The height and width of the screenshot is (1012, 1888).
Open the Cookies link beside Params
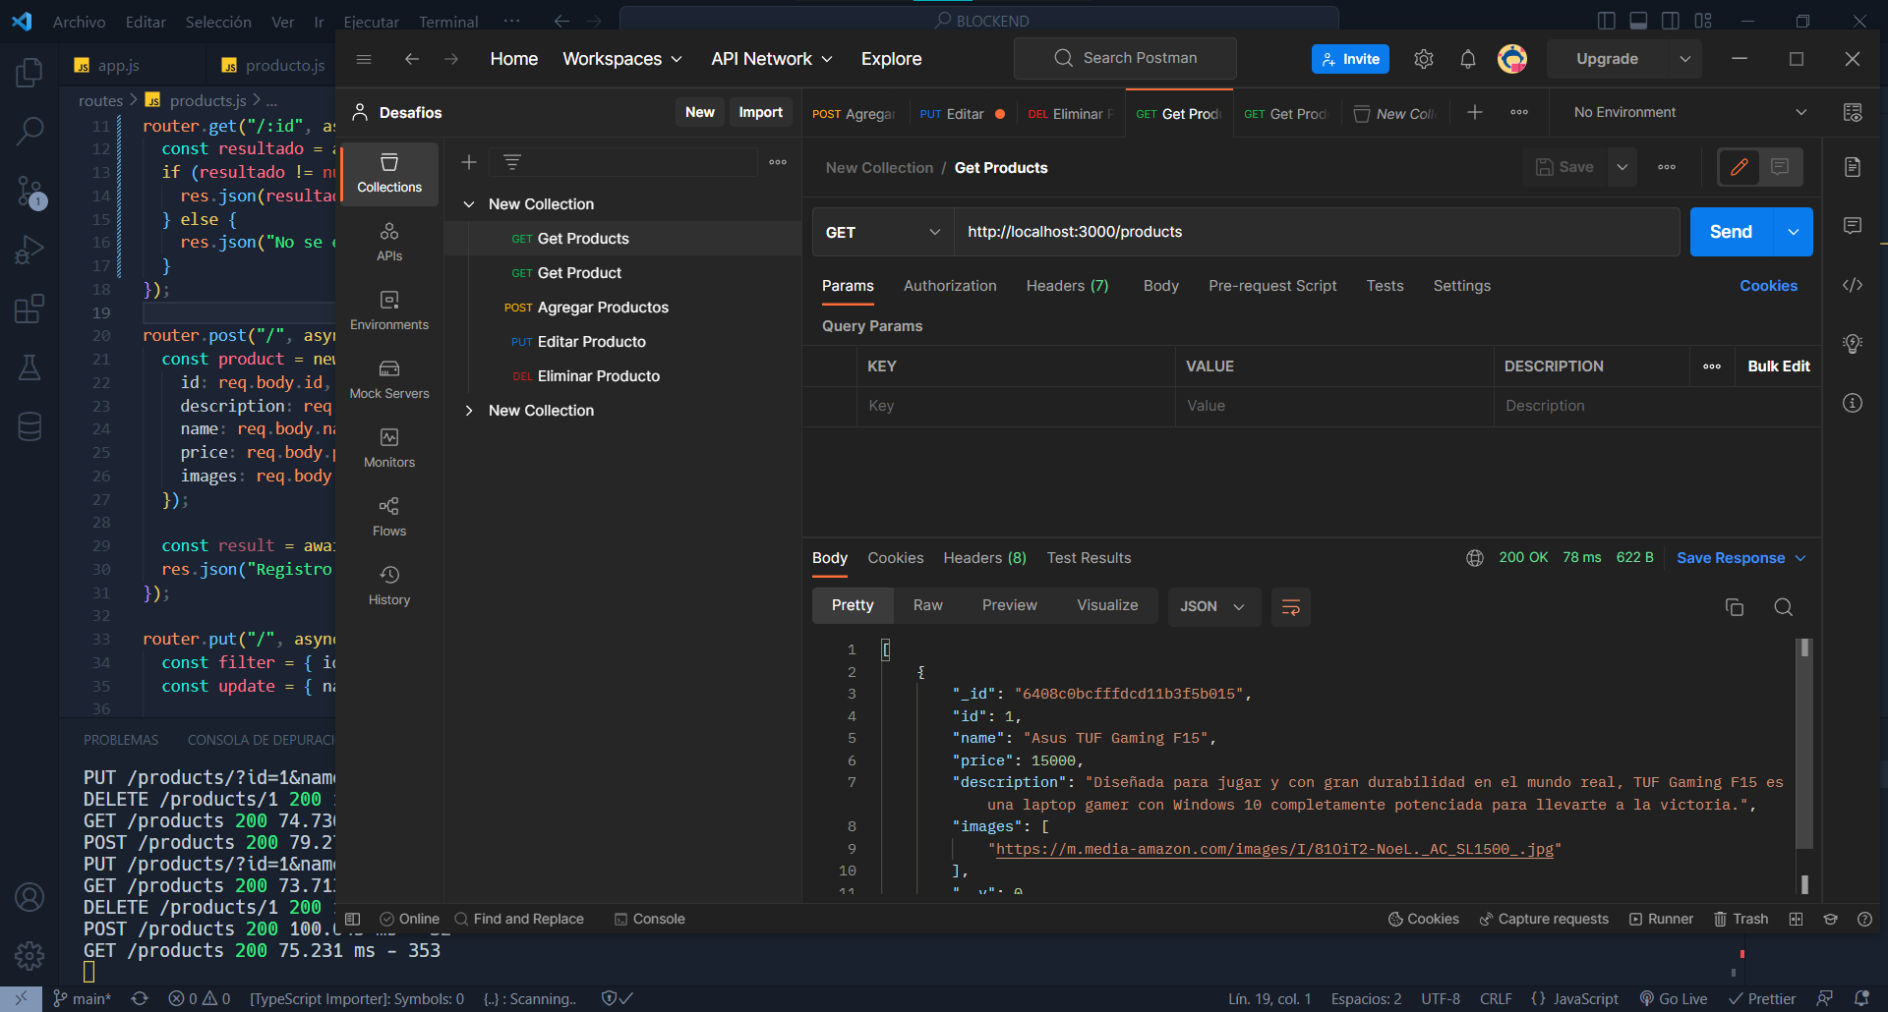point(1768,286)
